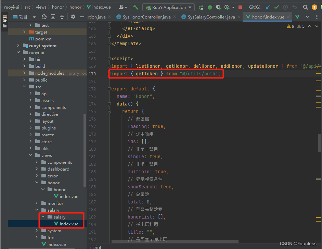This screenshot has height=249, width=322.
Task: Click the orange IDE update icon
Action: 314,7
